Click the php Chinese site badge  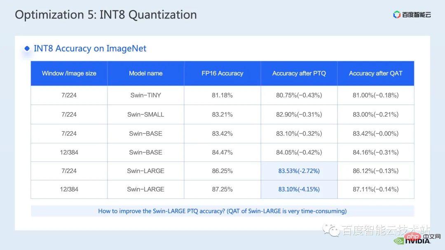click(x=422, y=236)
